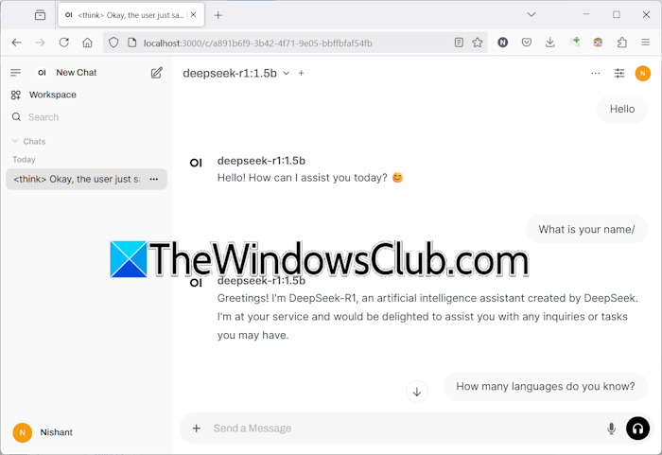Select the '<think> Okay, the user just sa' tab
This screenshot has width=662, height=455.
tap(131, 15)
